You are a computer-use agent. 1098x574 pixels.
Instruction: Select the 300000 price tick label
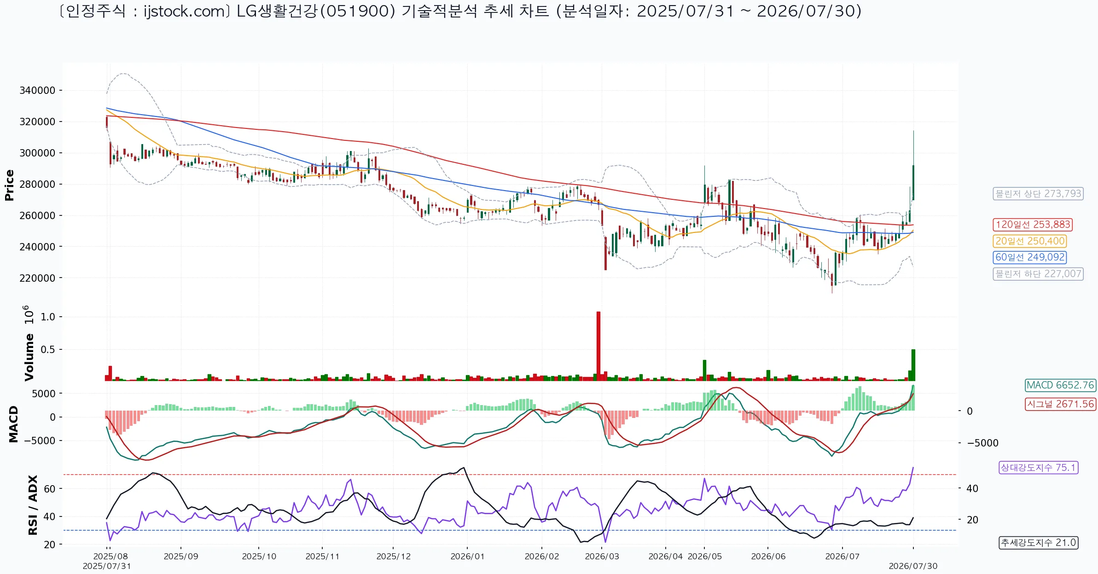(37, 153)
